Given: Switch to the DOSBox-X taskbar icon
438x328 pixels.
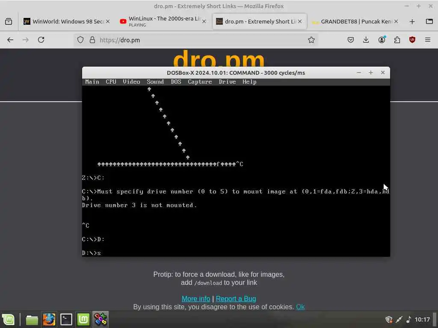Looking at the screenshot, I should point(100,319).
